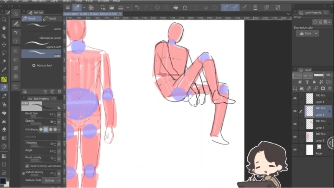Image resolution: width=334 pixels, height=188 pixels.
Task: Click the delete layer trash icon
Action: [x=330, y=88]
